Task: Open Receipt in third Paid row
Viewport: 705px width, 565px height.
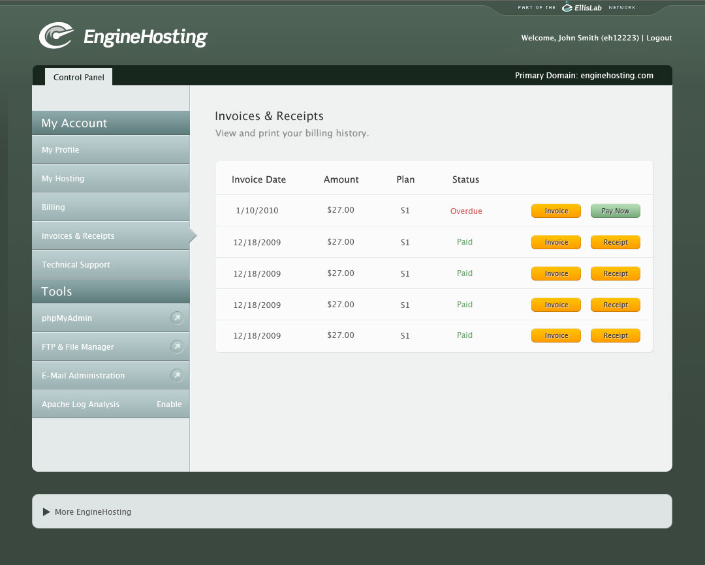Action: [x=615, y=305]
